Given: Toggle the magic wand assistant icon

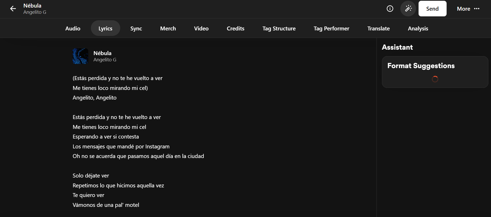Looking at the screenshot, I should click(408, 9).
